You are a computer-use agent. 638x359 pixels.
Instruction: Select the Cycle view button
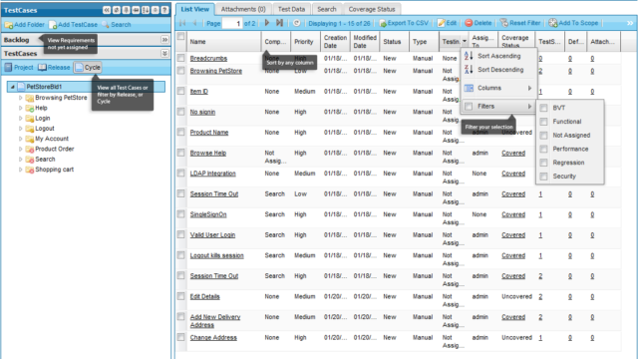88,68
